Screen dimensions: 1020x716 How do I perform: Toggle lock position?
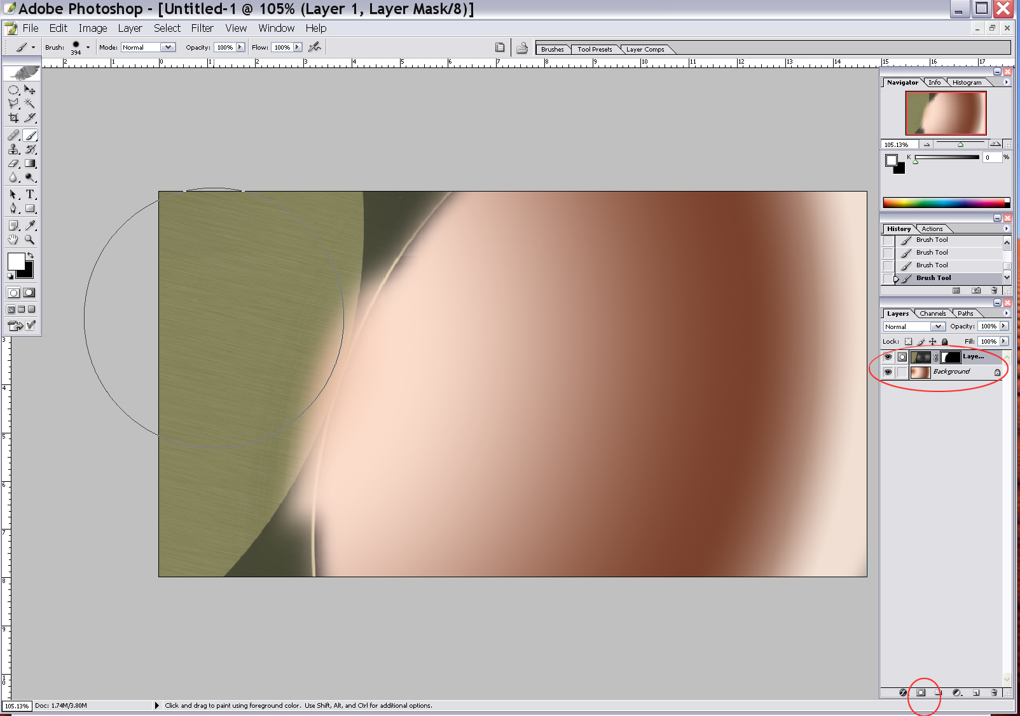coord(933,342)
